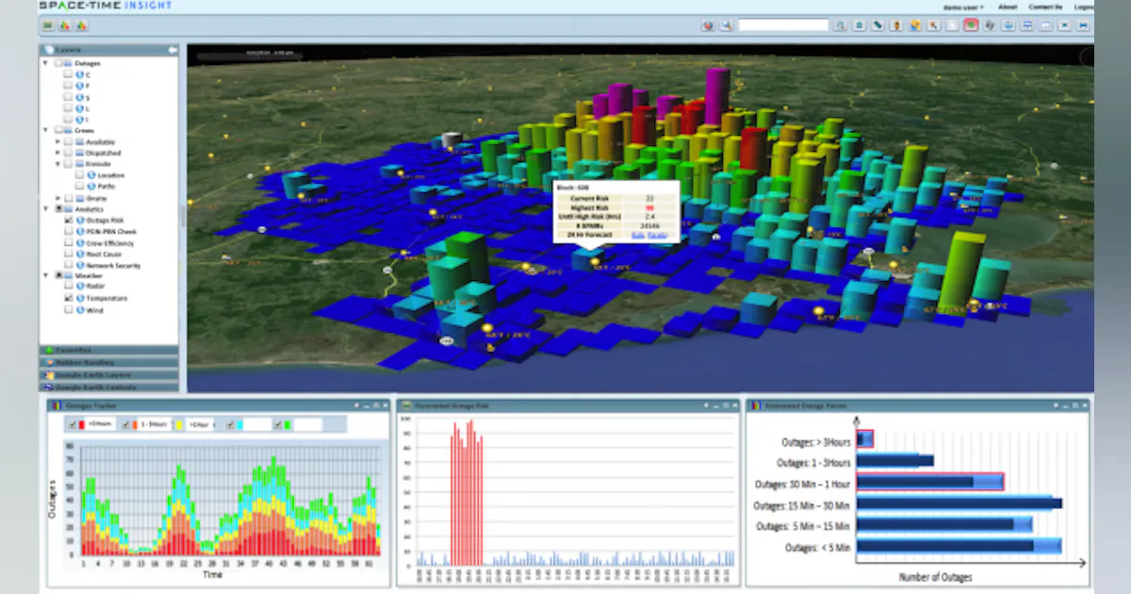Open the demo user dropdown menu
Image resolution: width=1131 pixels, height=594 pixels.
point(962,7)
